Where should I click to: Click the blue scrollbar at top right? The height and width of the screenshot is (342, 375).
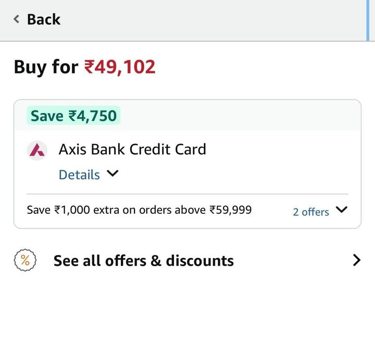[x=367, y=20]
